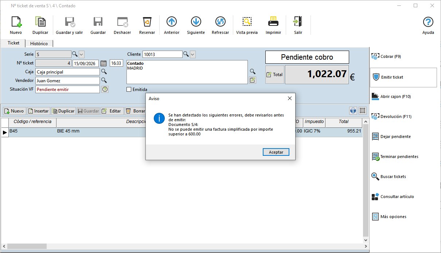Search Serie with the magnifier icon
Screen dimensions: 441x253
(75, 54)
